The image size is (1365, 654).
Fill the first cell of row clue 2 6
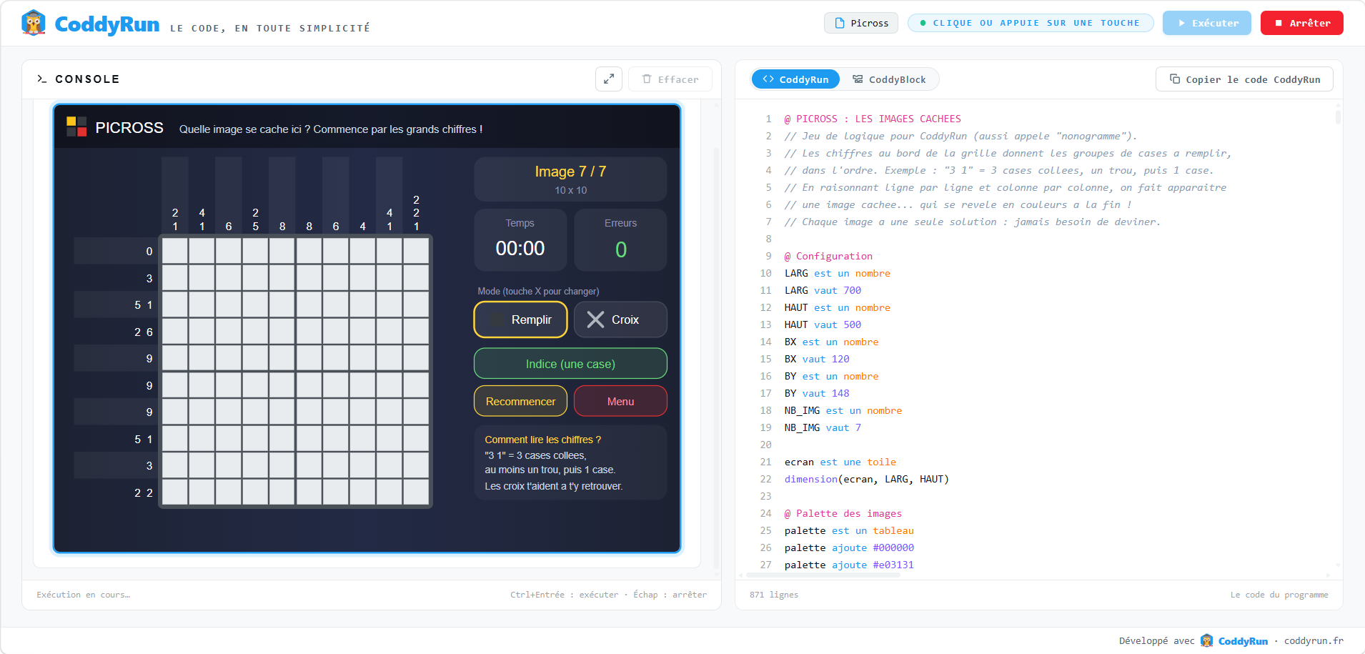coord(175,332)
